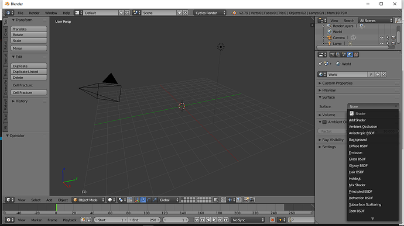Click the RenderLayers icon in outliner

329,26
